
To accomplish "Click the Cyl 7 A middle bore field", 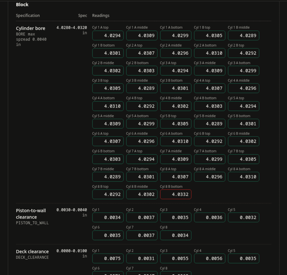I will pos(176,159).
